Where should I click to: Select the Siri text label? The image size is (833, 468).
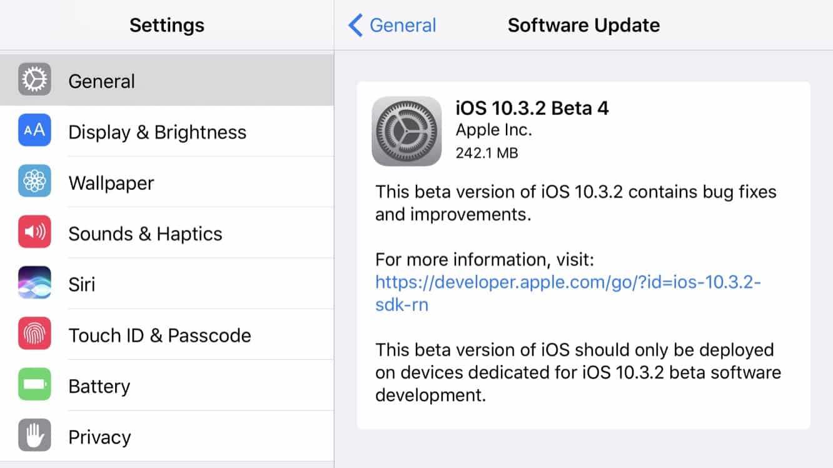coord(81,284)
